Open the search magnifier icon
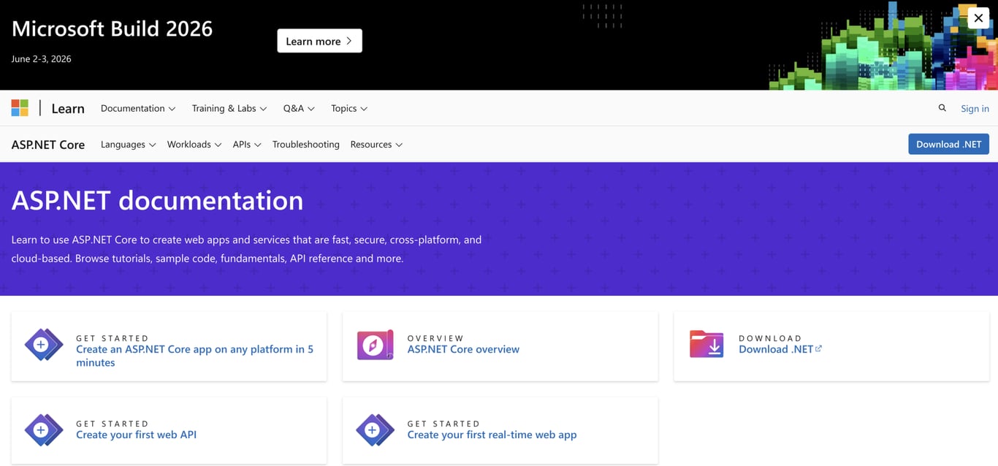Viewport: 998px width, 466px height. (x=942, y=108)
